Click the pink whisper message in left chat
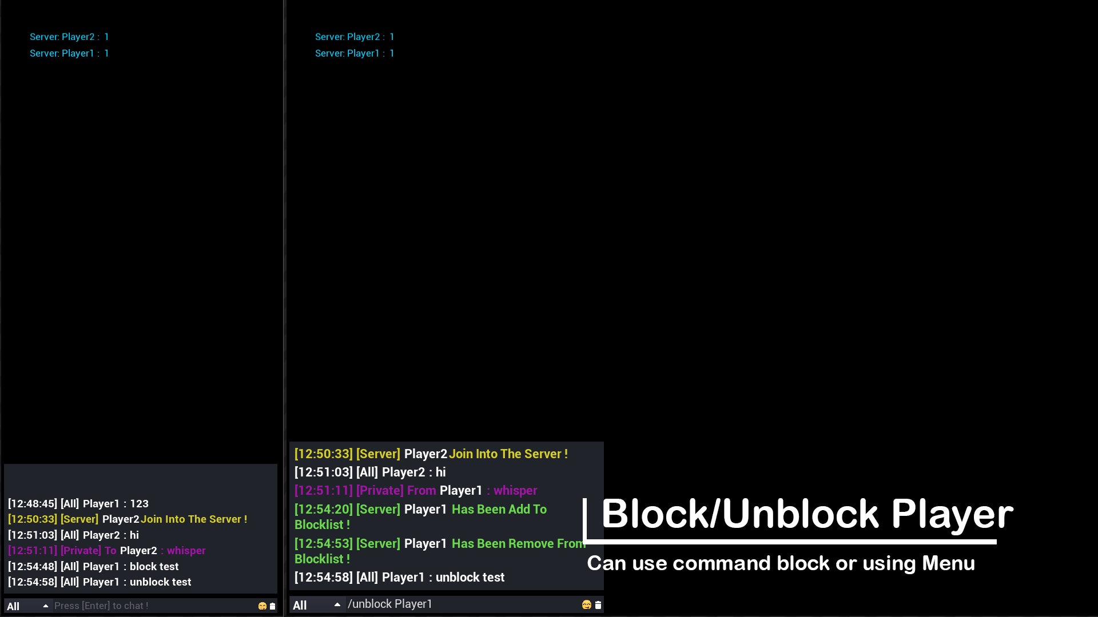Image resolution: width=1098 pixels, height=617 pixels. [105, 550]
